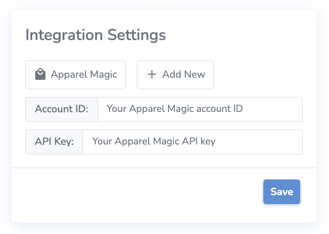The width and height of the screenshot is (329, 234).
Task: Click the 'API Key:' label
Action: (54, 142)
